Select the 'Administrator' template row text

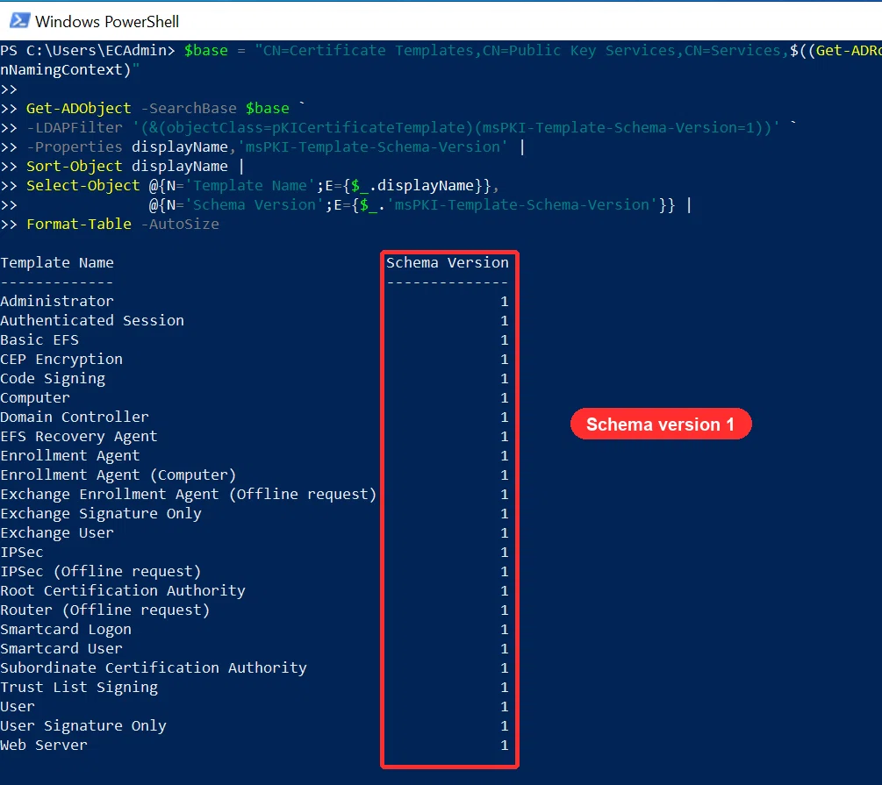[57, 302]
